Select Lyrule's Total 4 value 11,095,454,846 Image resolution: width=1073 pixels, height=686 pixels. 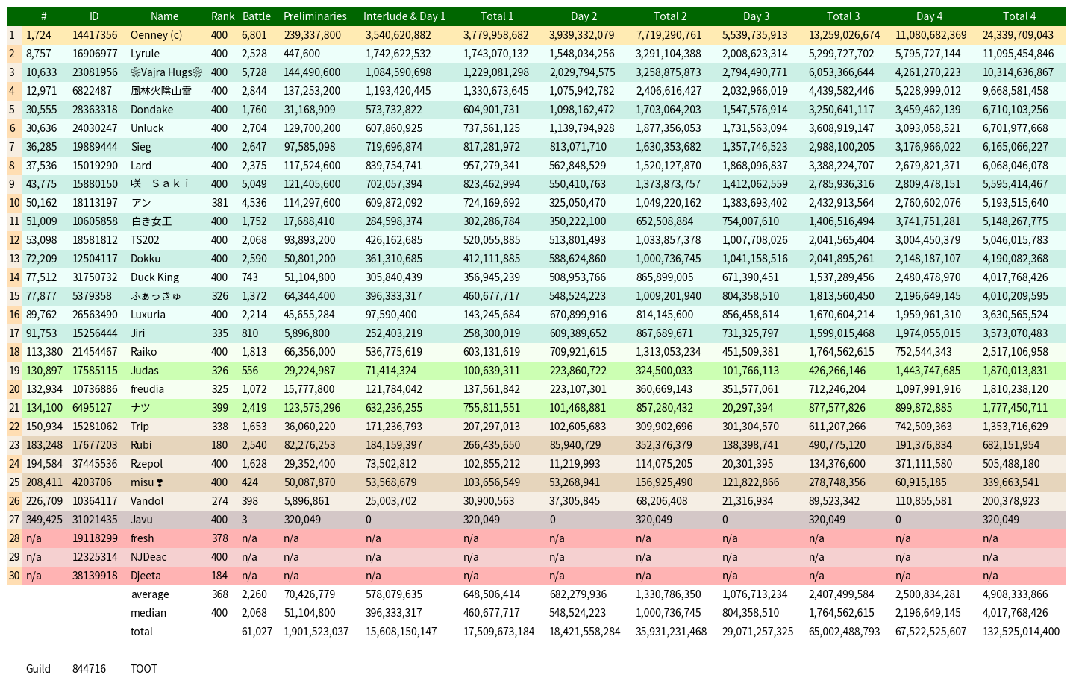pos(1018,54)
